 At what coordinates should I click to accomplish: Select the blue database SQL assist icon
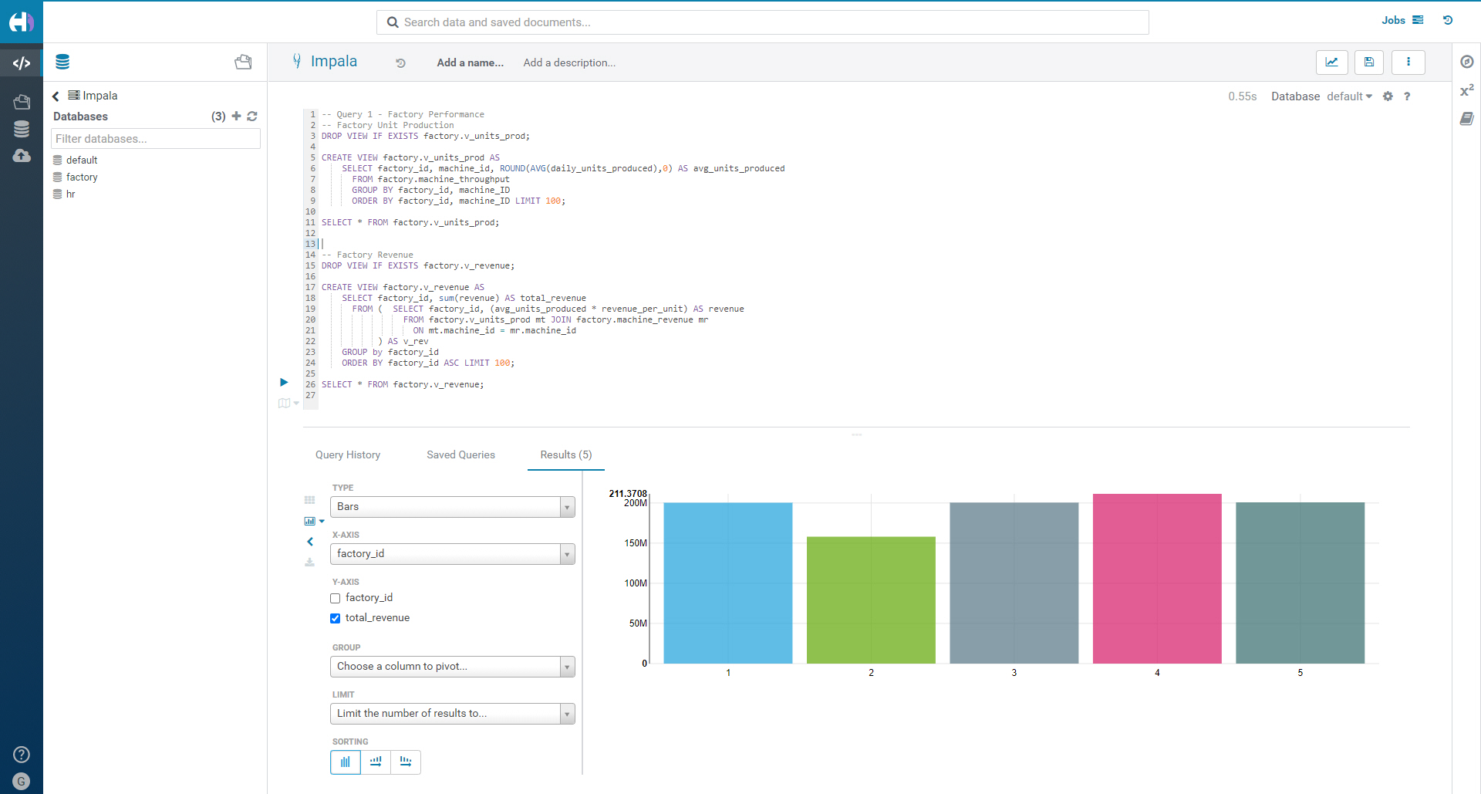tap(62, 62)
